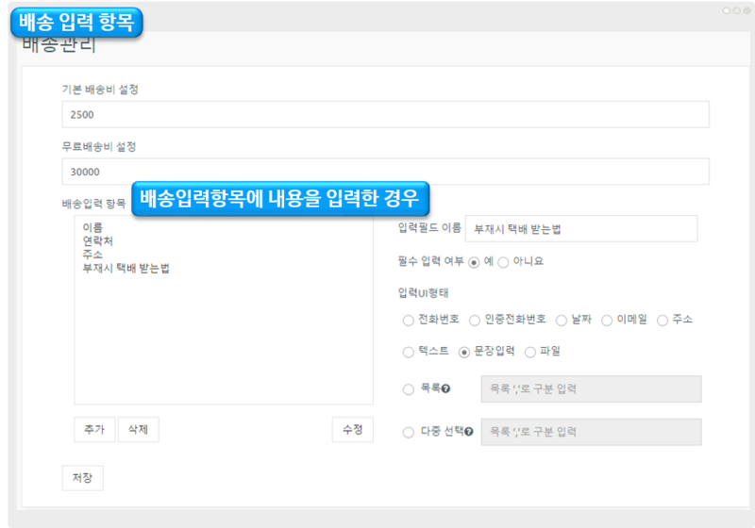The width and height of the screenshot is (755, 528).
Task: Pick the 주소 input UI type
Action: tap(663, 320)
